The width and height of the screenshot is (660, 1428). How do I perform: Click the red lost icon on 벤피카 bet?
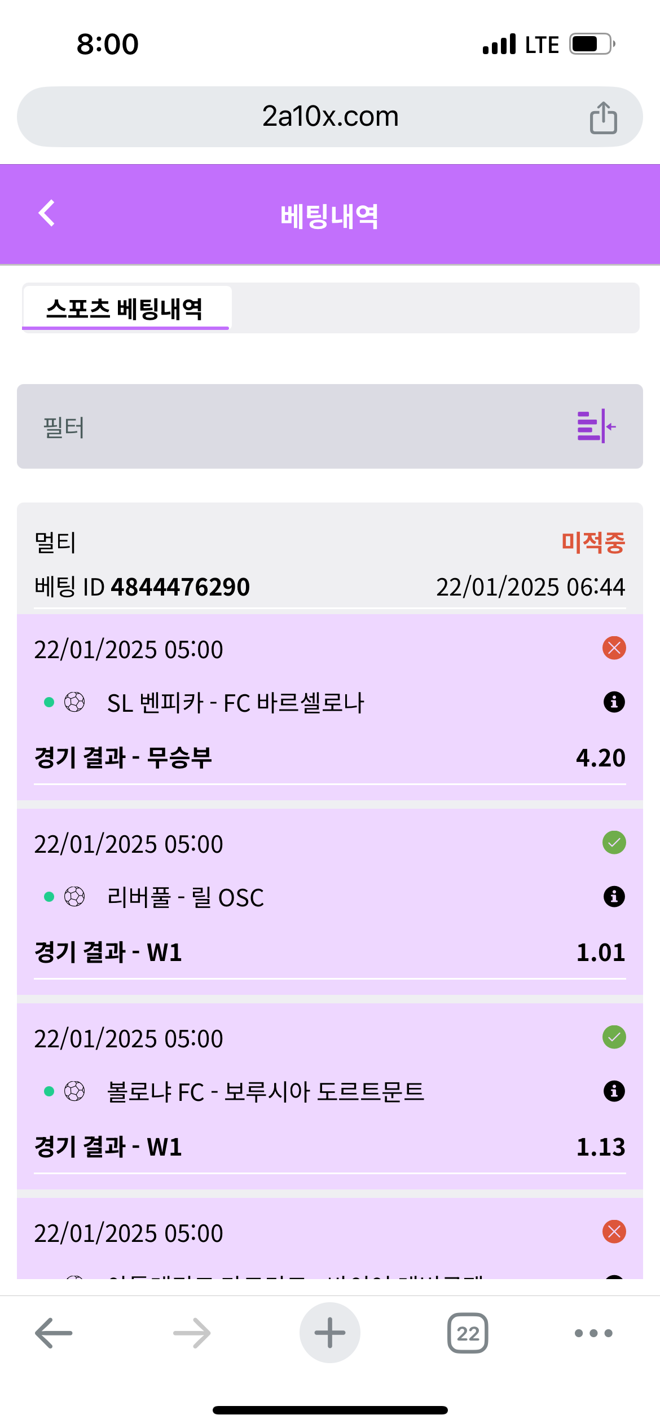614,648
